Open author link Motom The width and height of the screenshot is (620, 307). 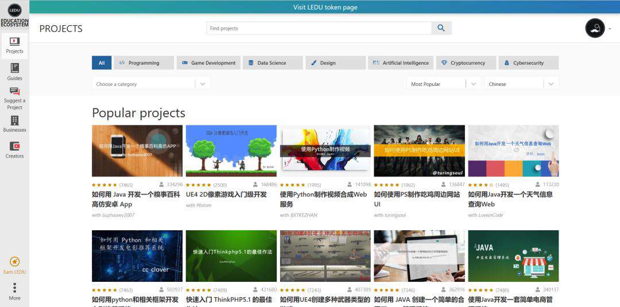(x=204, y=206)
